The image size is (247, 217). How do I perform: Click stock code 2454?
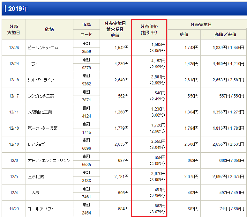pyautogui.click(x=86, y=213)
